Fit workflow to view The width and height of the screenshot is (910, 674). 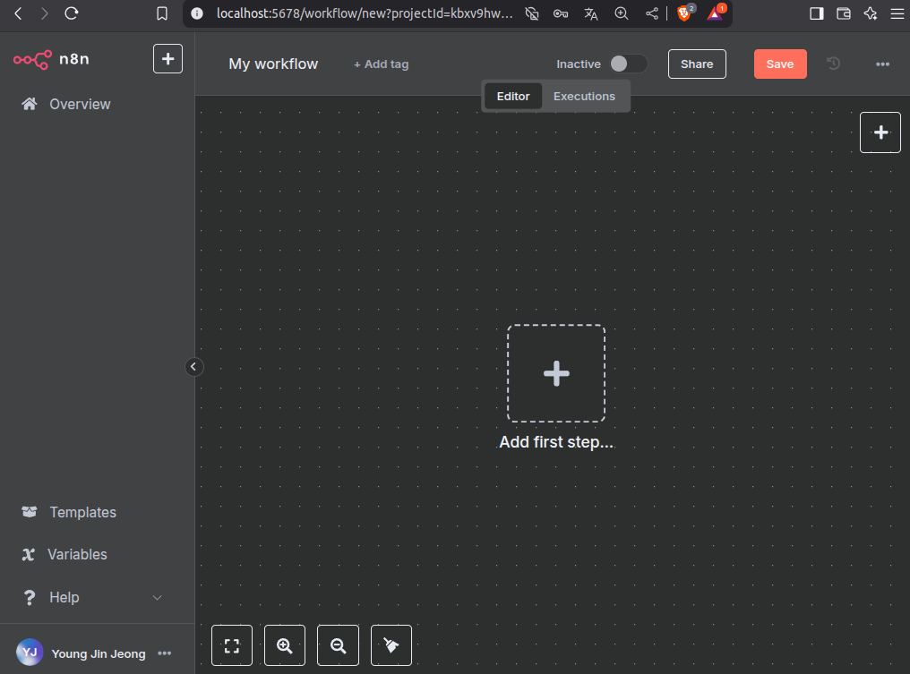tap(232, 645)
